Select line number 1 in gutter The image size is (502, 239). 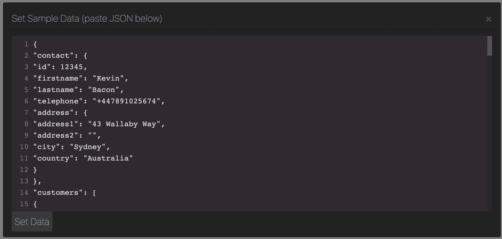[x=26, y=44]
